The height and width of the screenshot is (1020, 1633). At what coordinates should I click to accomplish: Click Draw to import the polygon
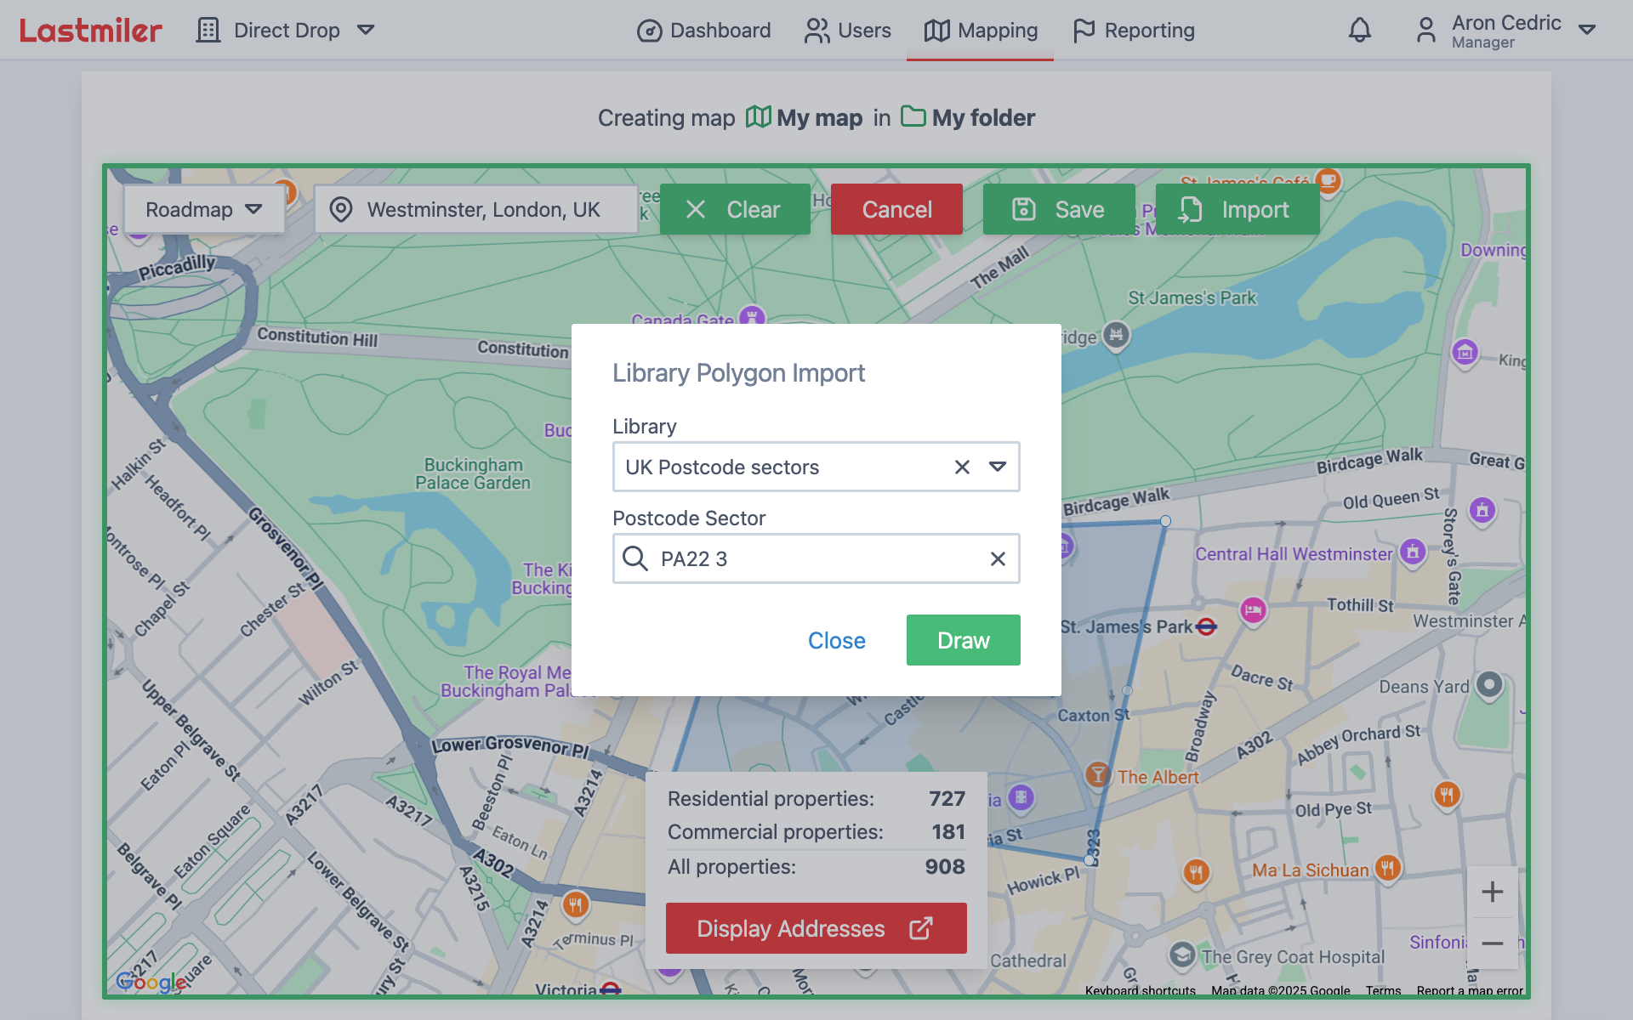pos(964,640)
